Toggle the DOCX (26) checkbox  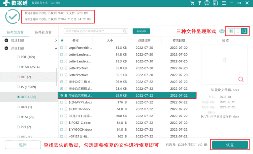pos(18,97)
